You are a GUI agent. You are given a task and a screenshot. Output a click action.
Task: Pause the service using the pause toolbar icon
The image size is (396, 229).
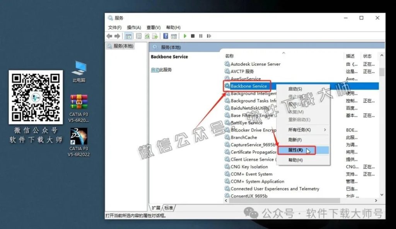pos(201,36)
